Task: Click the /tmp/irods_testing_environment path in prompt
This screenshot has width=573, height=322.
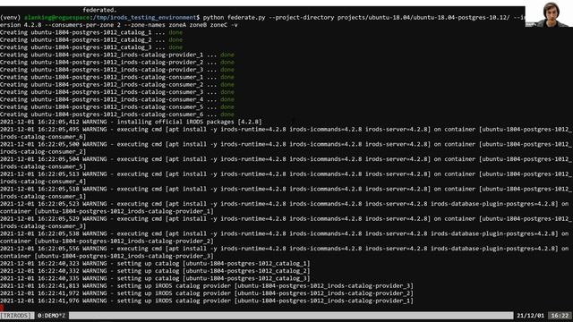Action: pos(146,18)
